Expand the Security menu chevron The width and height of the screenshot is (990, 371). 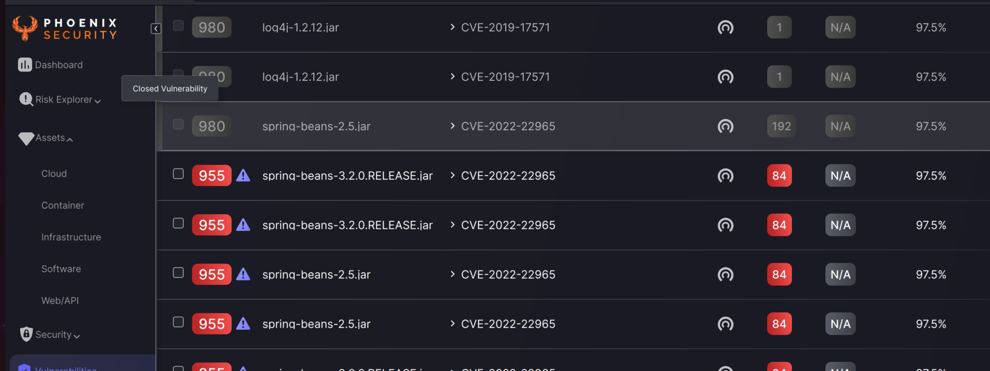coord(77,336)
